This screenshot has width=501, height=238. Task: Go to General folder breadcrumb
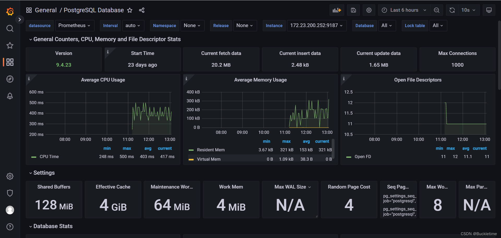46,10
